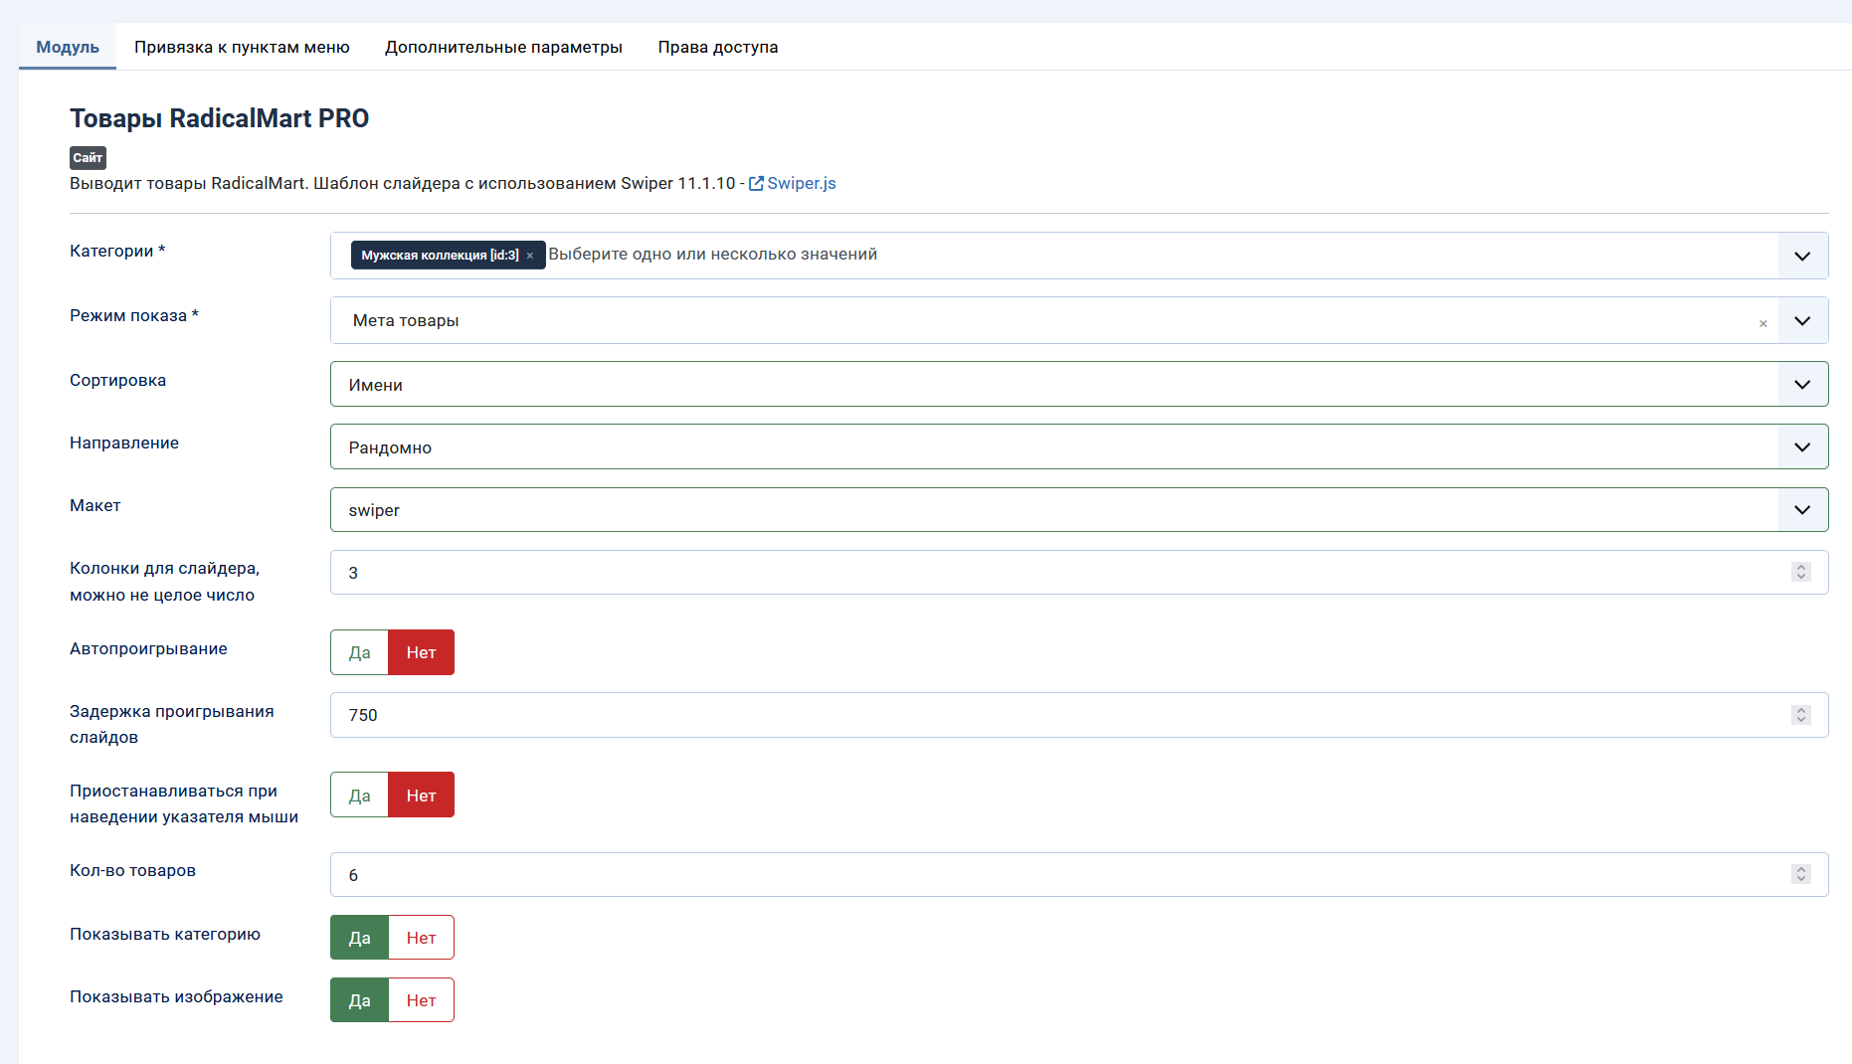Viewport: 1852px width, 1064px height.
Task: Click the slider columns number field
Action: pos(1079,572)
